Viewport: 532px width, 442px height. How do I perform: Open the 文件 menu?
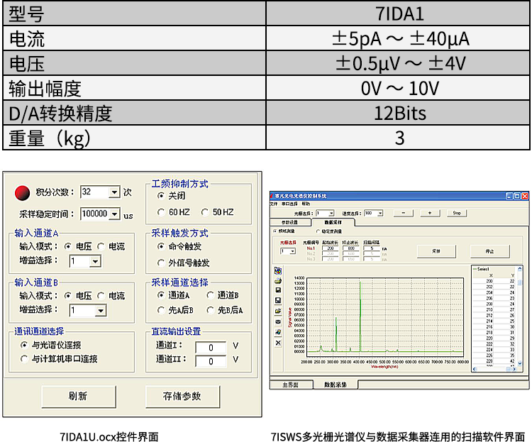(x=274, y=204)
